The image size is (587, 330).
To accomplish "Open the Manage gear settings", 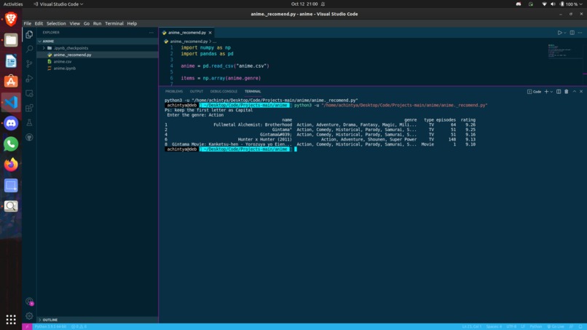I will coord(29,315).
